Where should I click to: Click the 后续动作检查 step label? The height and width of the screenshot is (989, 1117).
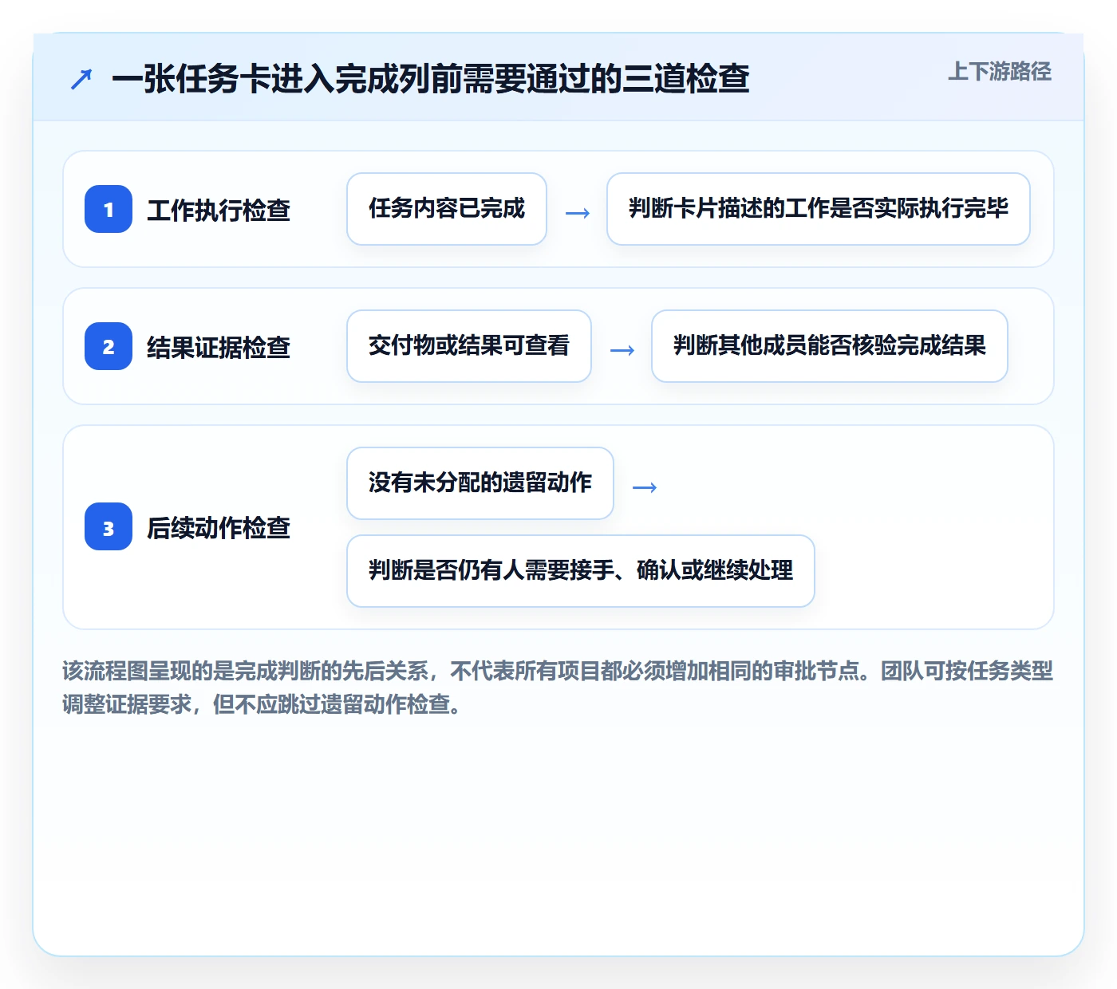pos(219,527)
